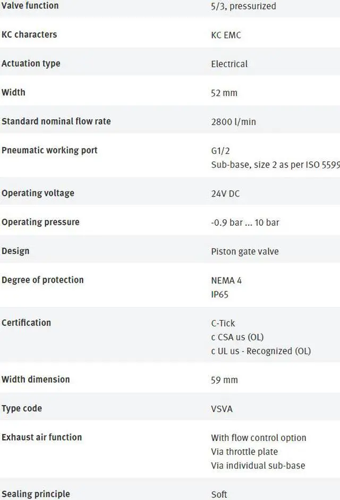Image resolution: width=340 pixels, height=500 pixels.
Task: Click the "52 mm" width value
Action: 224,93
